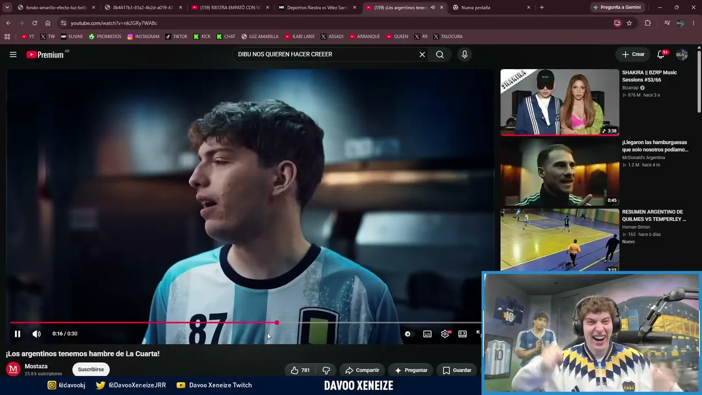Open the McDonald's hamburguesas video thumbnail

click(x=559, y=172)
